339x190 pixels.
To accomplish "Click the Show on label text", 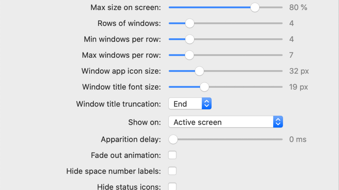I will coord(144,122).
